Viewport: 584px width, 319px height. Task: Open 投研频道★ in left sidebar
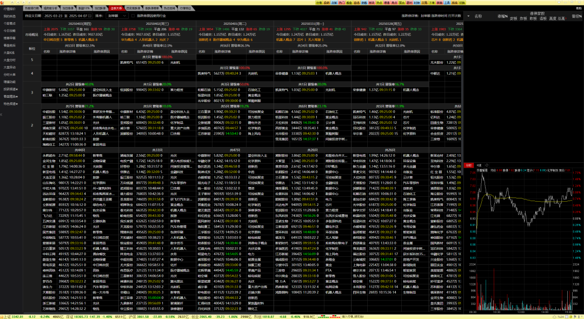coord(11,89)
